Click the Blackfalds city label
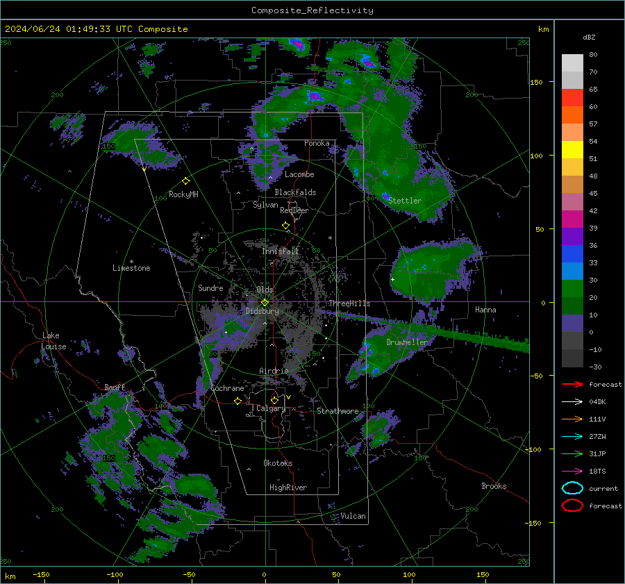 (x=295, y=192)
